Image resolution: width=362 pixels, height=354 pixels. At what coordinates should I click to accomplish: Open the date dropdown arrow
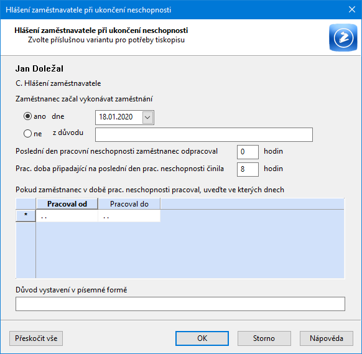point(147,118)
